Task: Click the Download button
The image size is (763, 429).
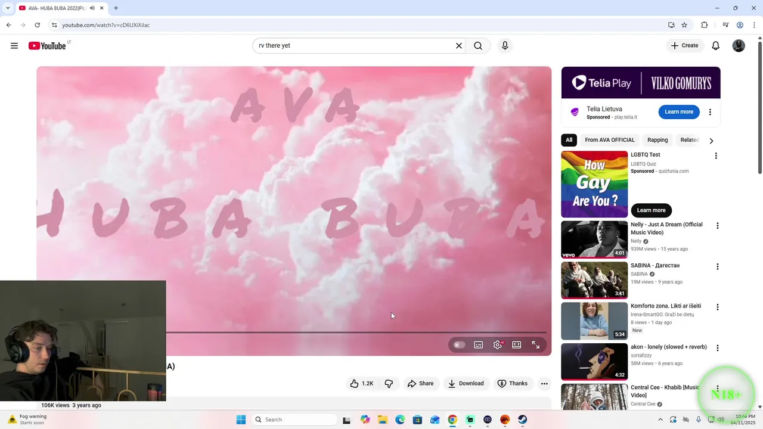Action: (x=466, y=384)
